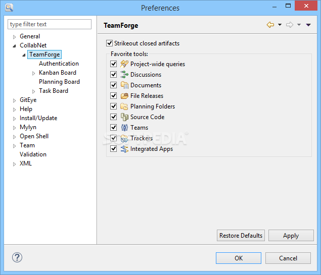This screenshot has height=275, width=321.
Task: Click the Cancel button
Action: (x=288, y=258)
